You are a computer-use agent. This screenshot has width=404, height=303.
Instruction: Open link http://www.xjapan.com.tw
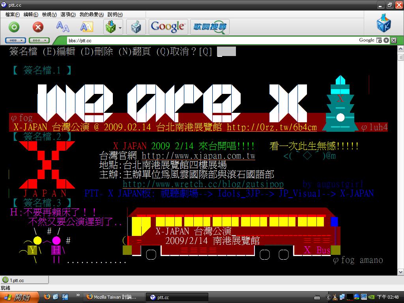coord(198,156)
